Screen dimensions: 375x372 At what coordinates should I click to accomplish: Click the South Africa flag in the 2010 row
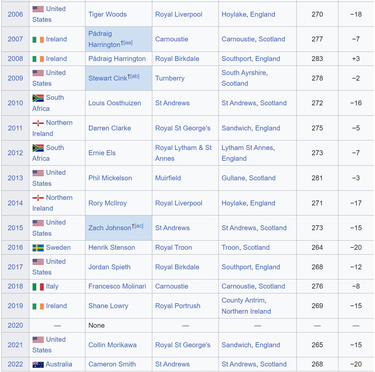38,98
